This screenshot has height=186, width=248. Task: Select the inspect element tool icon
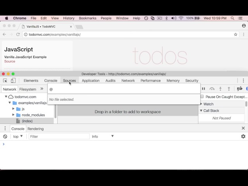pyautogui.click(x=5, y=81)
